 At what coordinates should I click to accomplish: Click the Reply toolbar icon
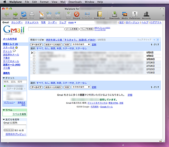(x=49, y=14)
